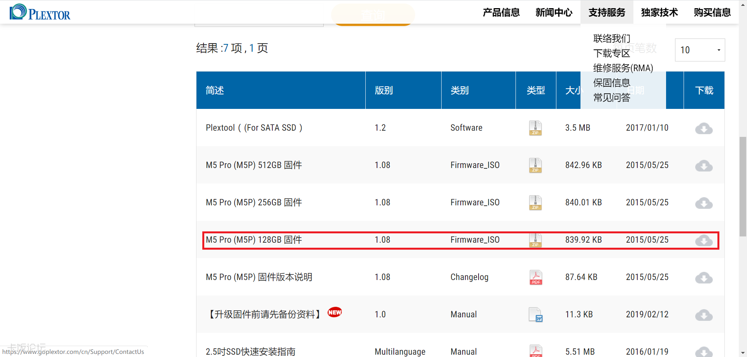Click the 类型 column header

click(536, 90)
